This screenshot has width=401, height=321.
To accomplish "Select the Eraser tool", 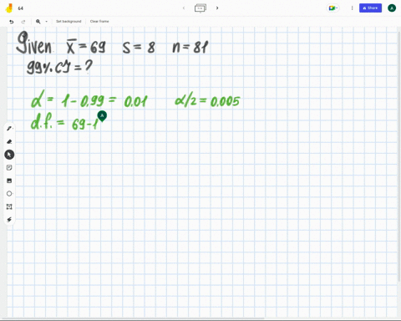I will coord(9,141).
